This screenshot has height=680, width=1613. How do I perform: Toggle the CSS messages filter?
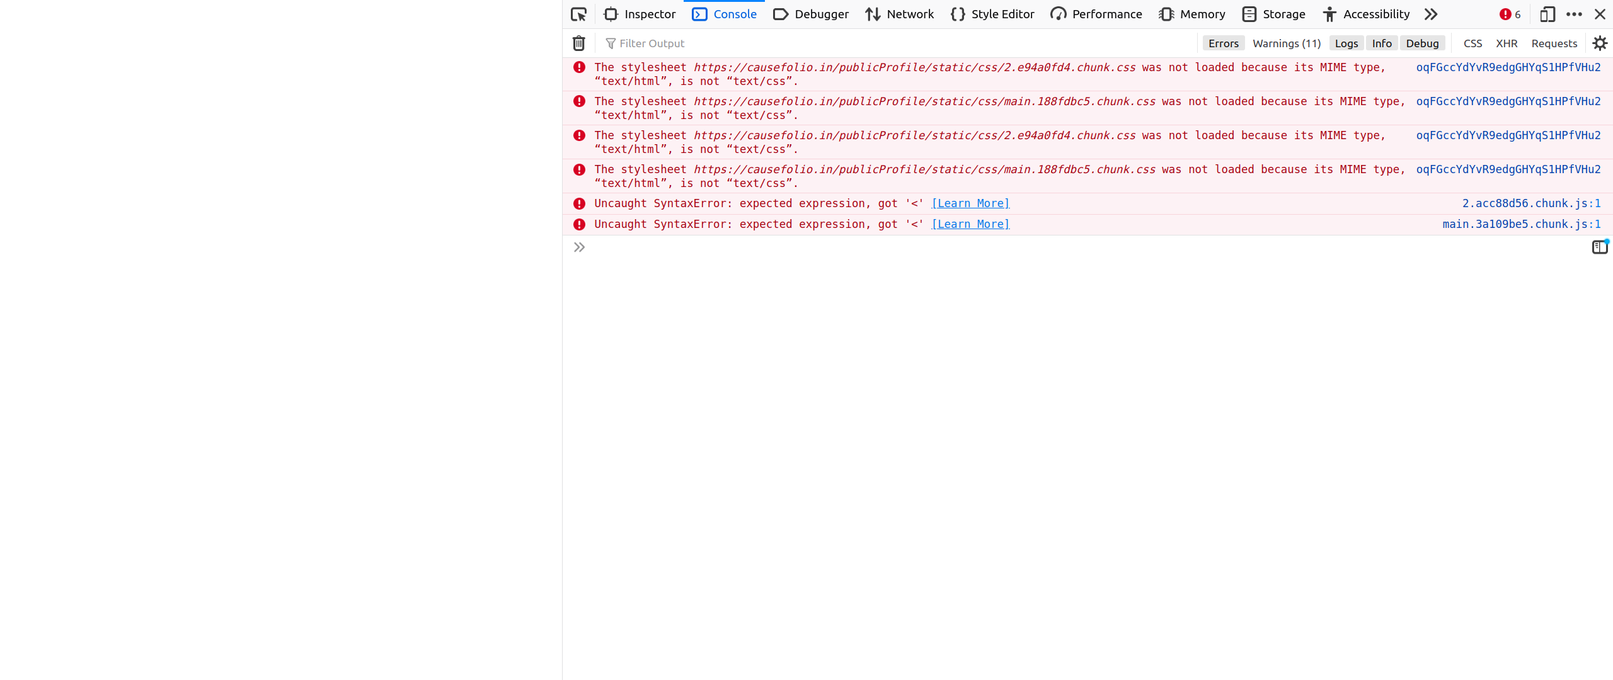click(x=1473, y=43)
